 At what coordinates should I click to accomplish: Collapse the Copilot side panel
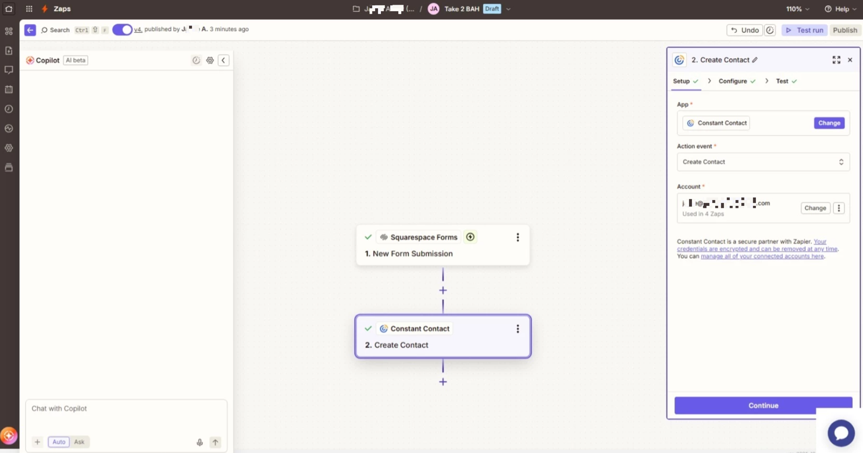click(x=223, y=60)
